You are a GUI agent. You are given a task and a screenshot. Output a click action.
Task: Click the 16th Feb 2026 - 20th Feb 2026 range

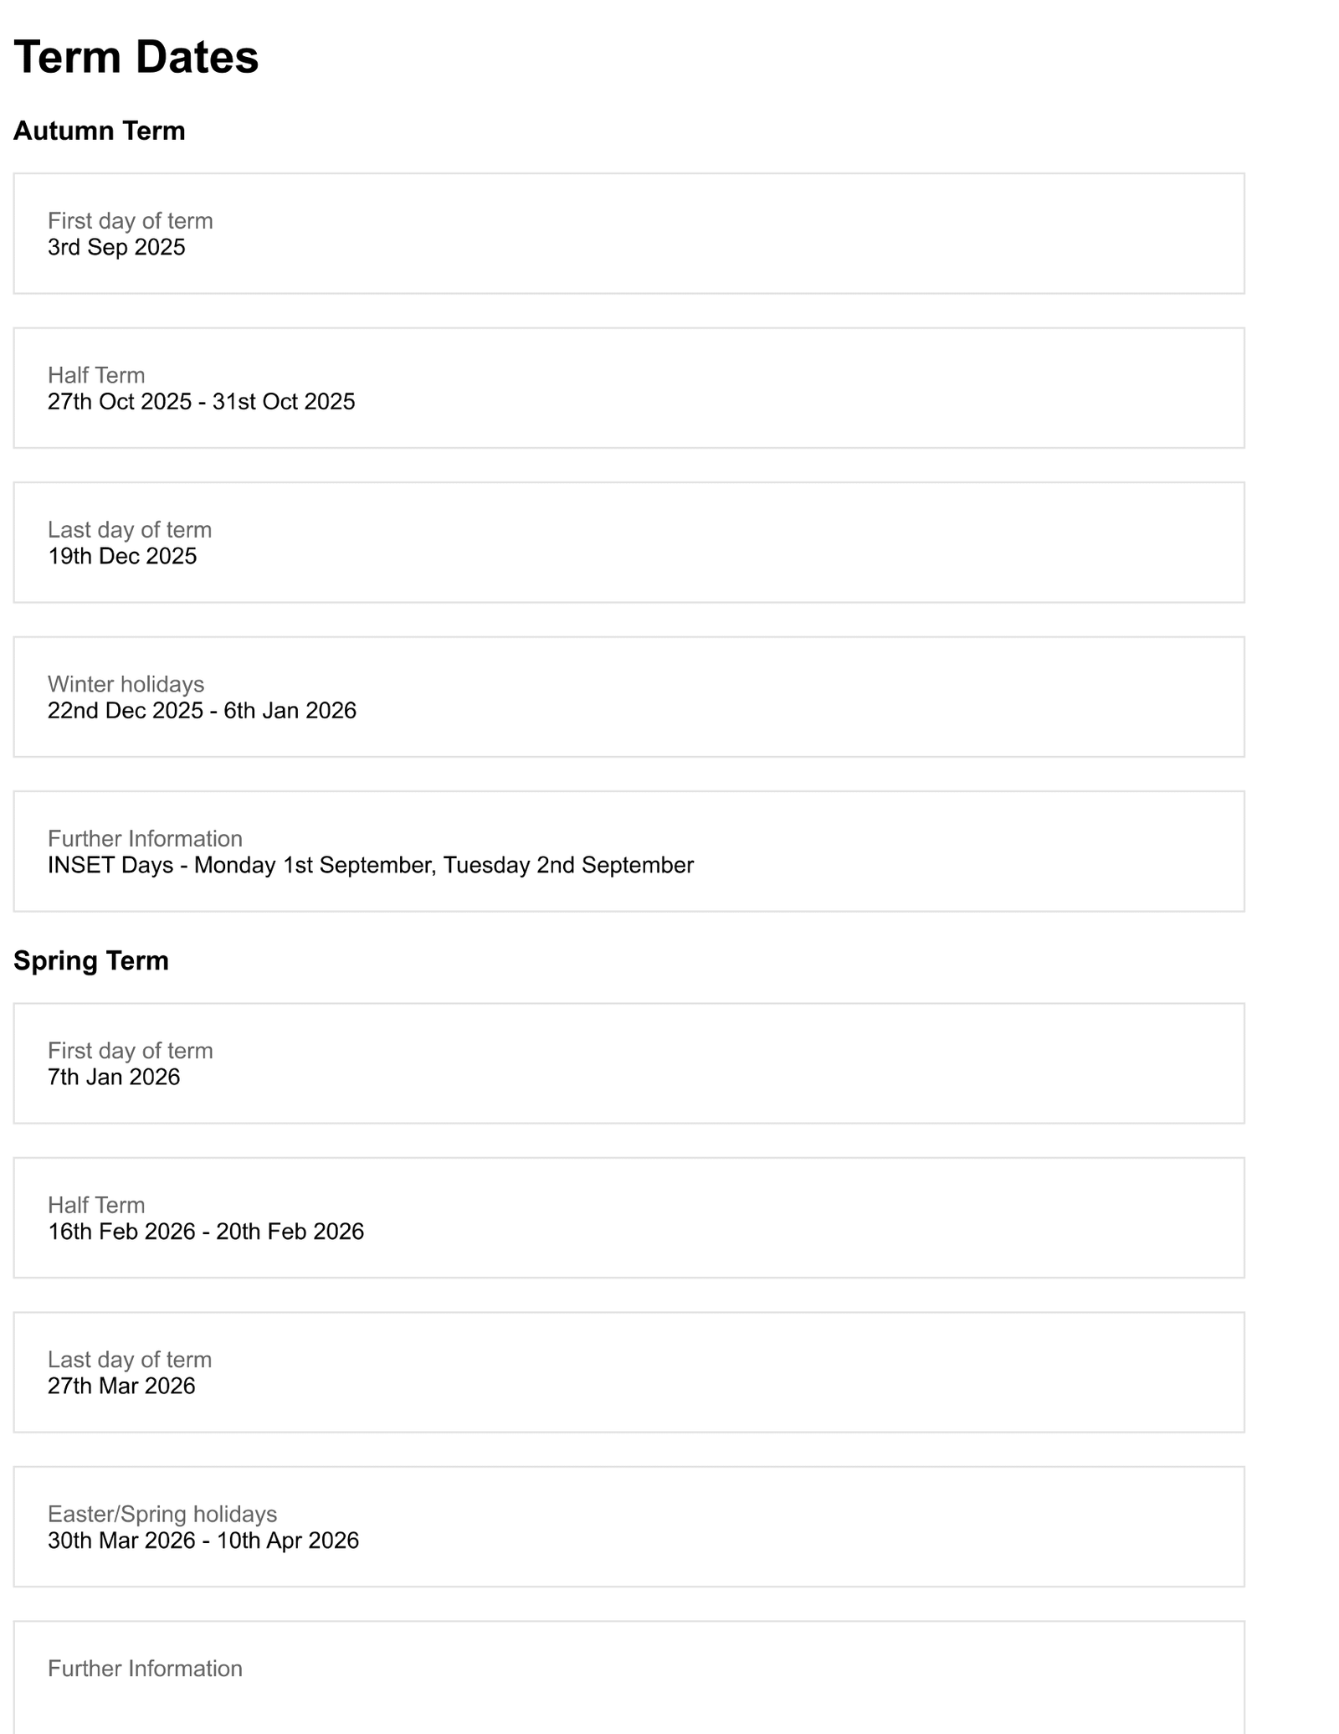[x=206, y=1231]
